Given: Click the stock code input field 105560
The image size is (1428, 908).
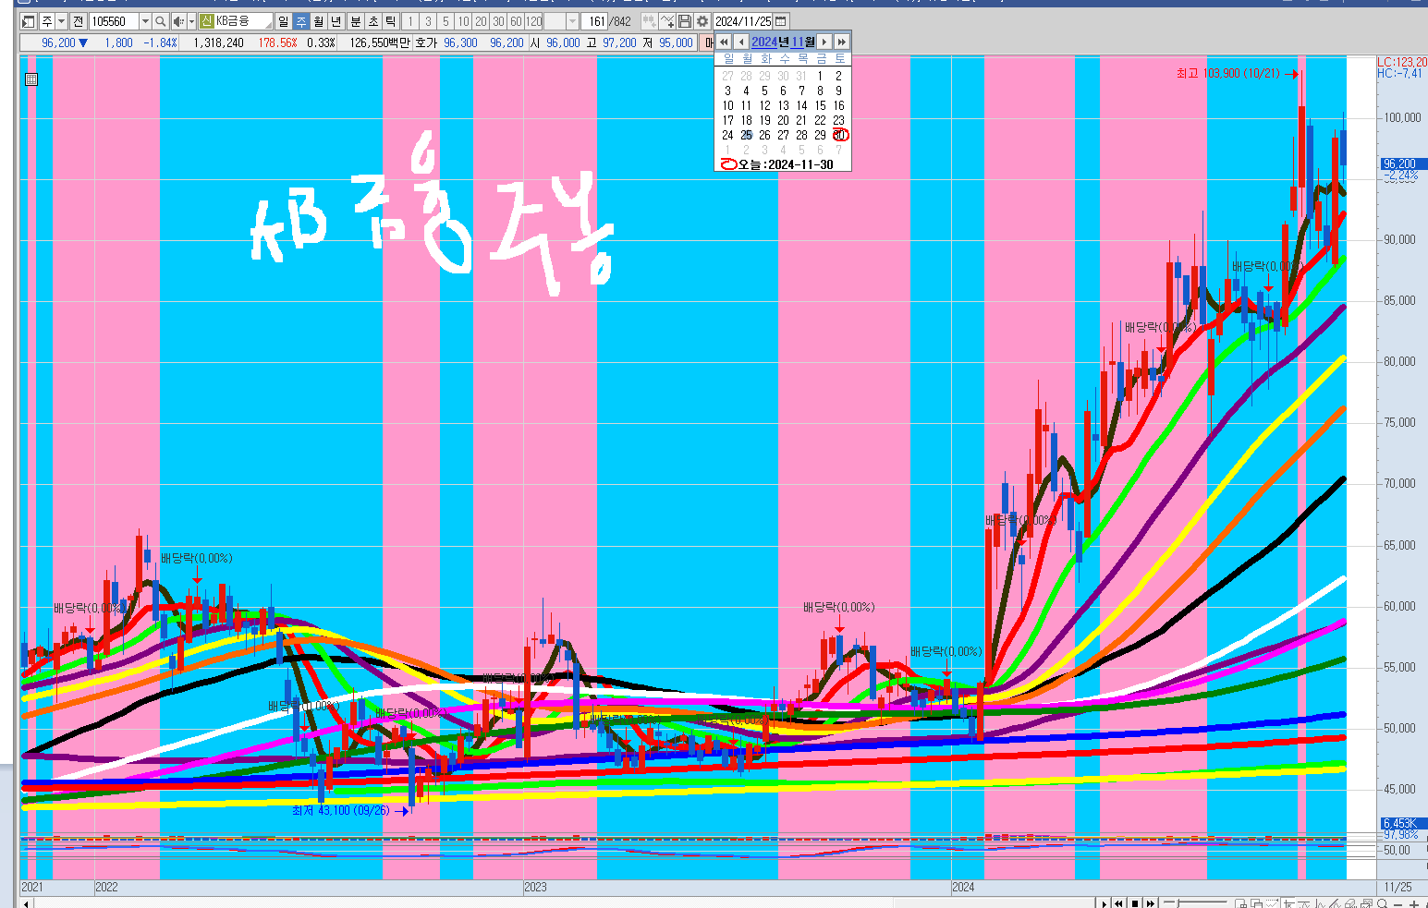Looking at the screenshot, I should click(114, 21).
